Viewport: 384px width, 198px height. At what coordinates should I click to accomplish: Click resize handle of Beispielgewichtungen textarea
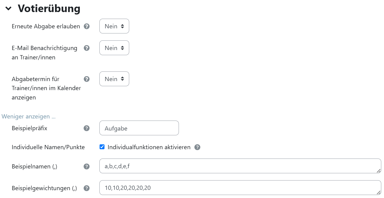[379, 193]
